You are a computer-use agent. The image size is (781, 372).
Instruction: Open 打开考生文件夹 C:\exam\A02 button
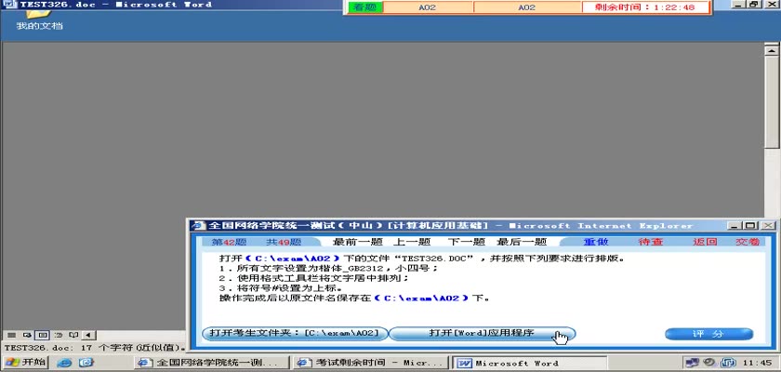(295, 333)
